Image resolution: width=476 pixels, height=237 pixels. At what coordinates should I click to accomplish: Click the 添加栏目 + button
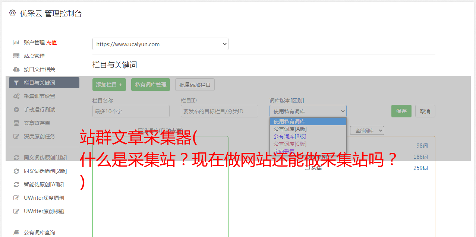(109, 85)
